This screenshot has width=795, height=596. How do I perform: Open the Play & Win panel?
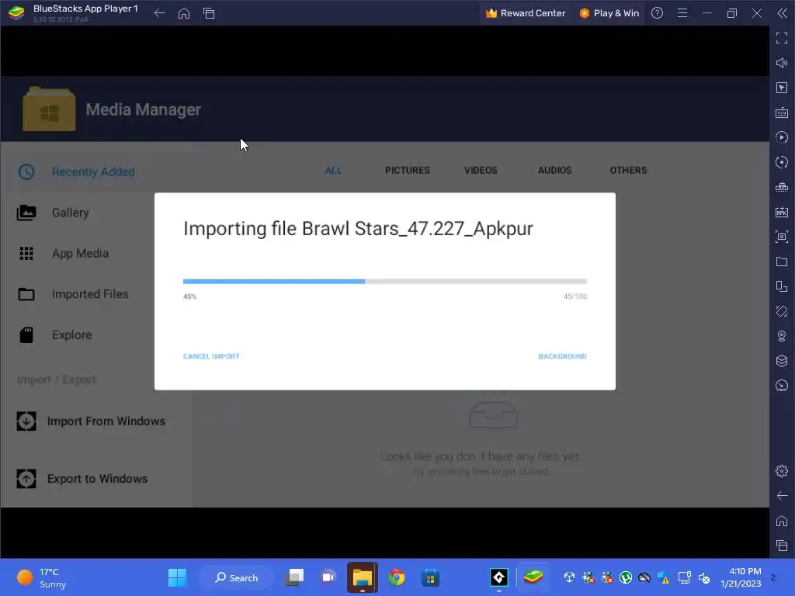point(609,13)
